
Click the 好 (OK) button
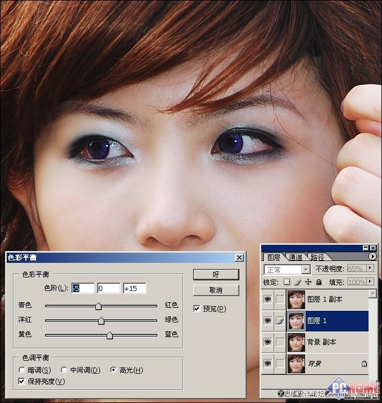[x=216, y=275]
